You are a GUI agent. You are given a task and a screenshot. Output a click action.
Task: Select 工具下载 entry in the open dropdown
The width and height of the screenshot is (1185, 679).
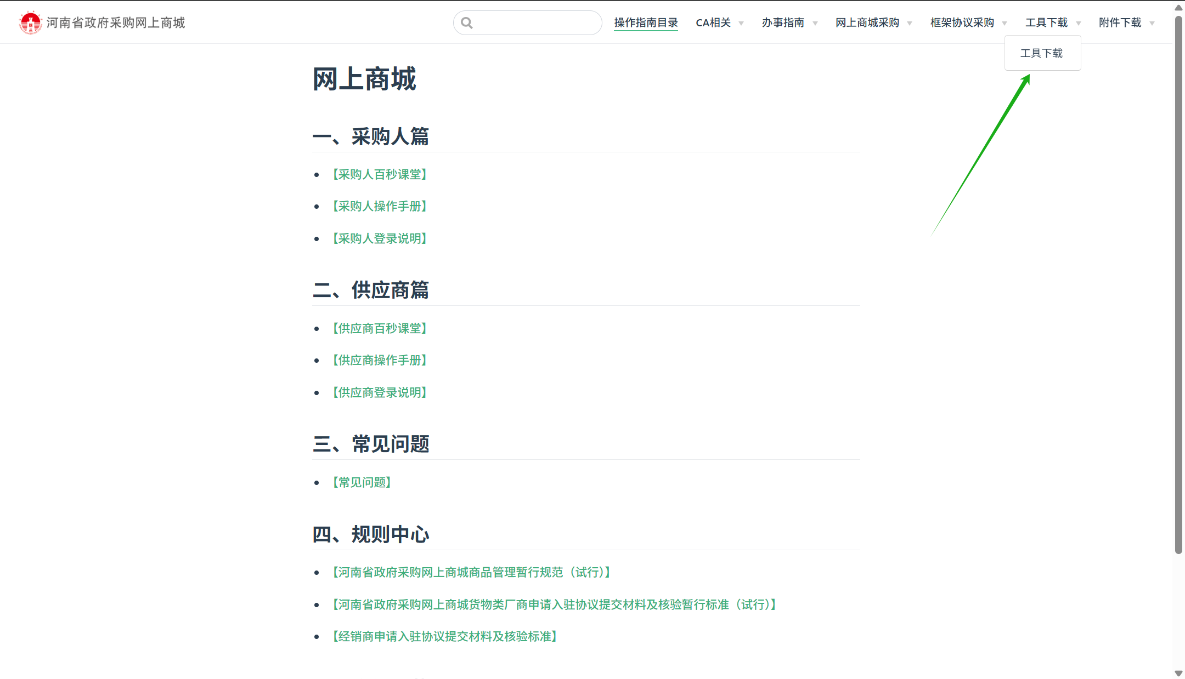click(1042, 53)
